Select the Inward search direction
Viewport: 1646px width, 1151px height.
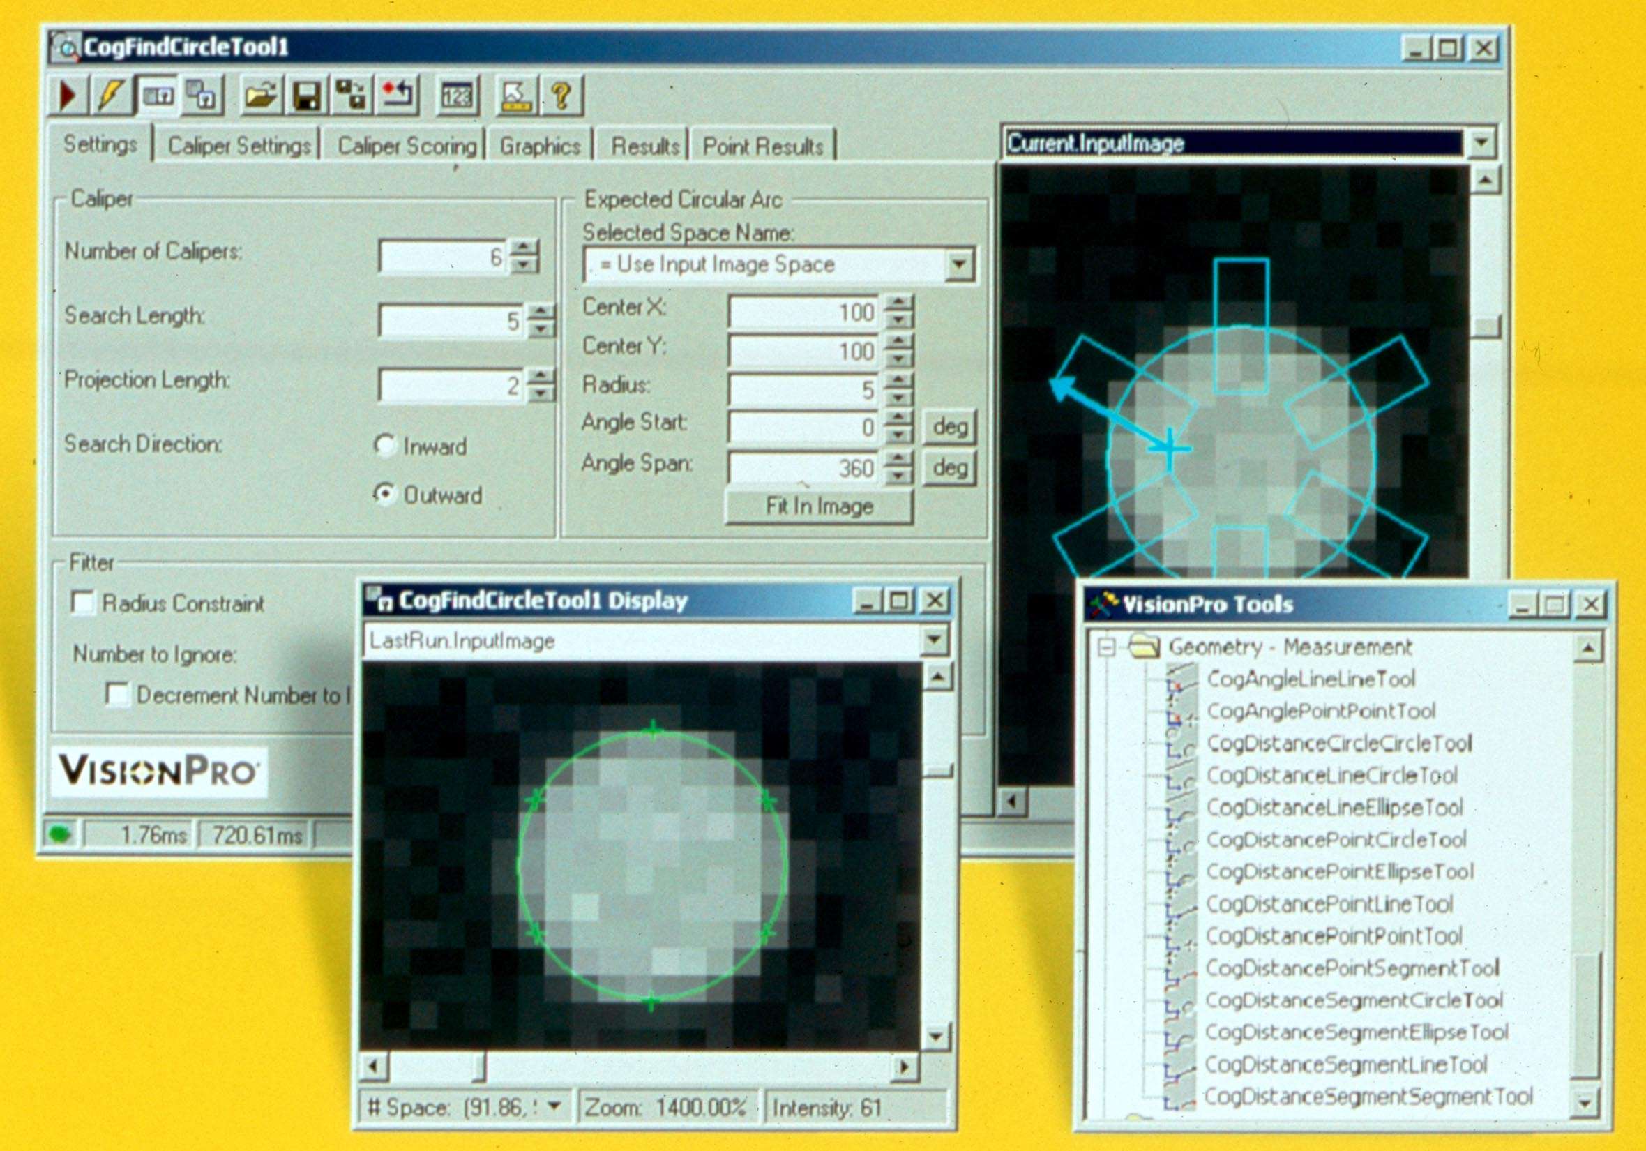(386, 446)
